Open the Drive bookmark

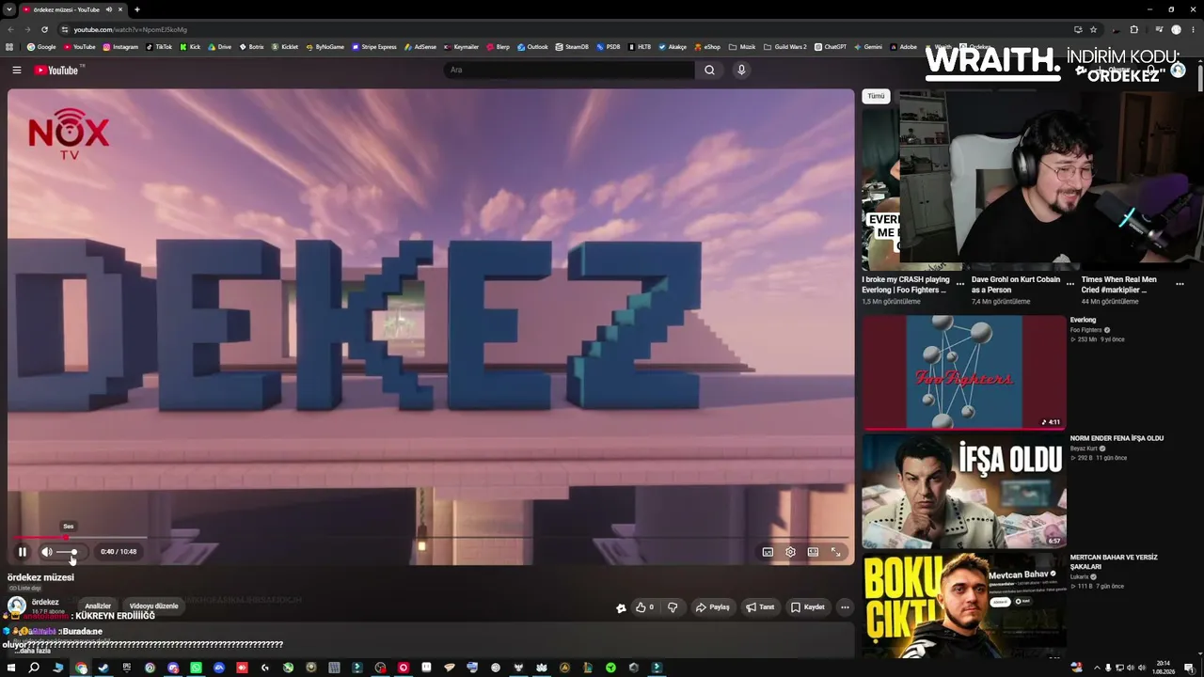point(219,47)
